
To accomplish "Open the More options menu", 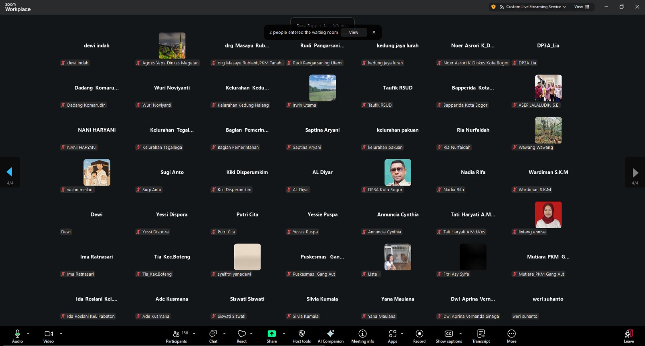I will [512, 336].
